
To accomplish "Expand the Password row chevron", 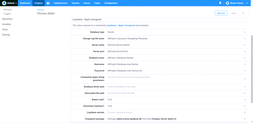I will (x=245, y=71).
